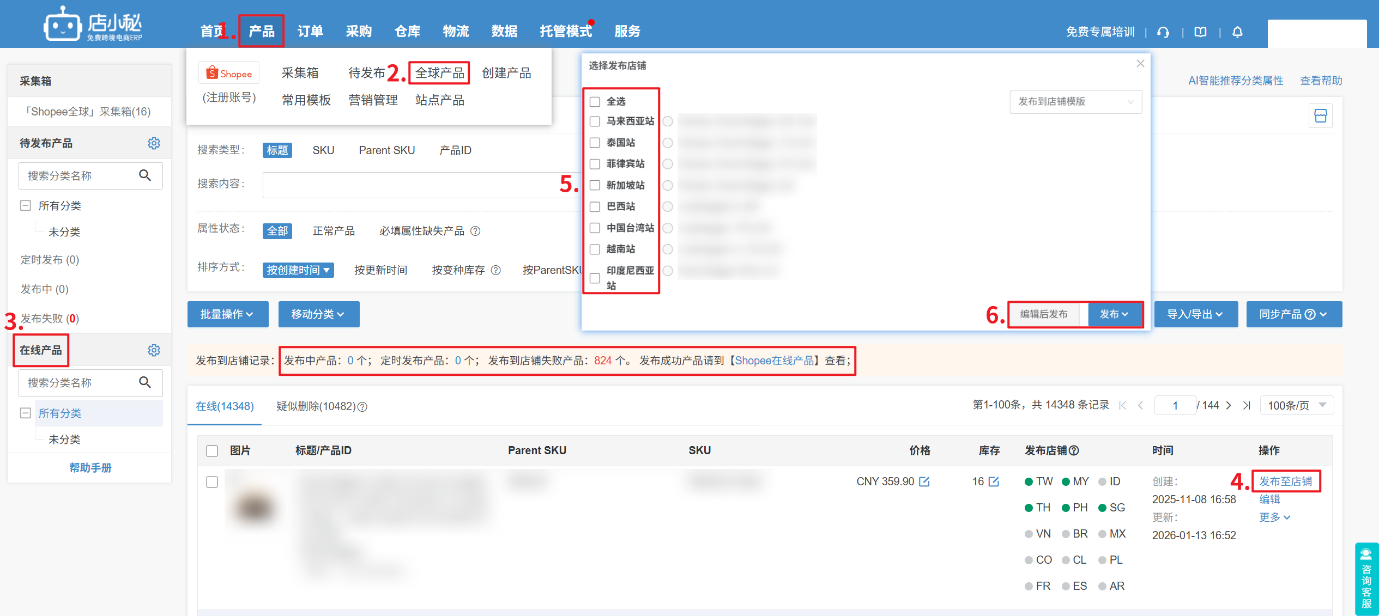1379x616 pixels.
Task: Select the first product row checkbox
Action: 212,482
